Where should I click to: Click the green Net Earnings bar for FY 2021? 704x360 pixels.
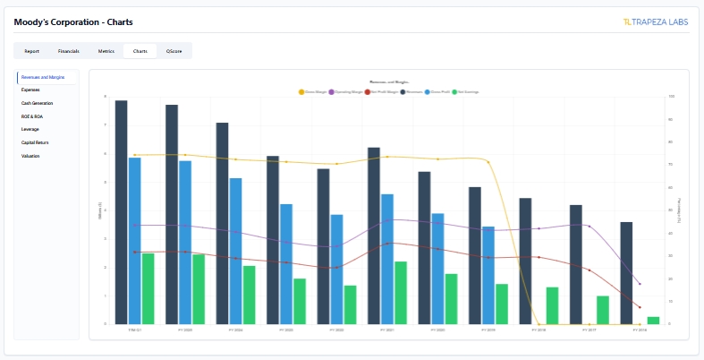(x=401, y=293)
